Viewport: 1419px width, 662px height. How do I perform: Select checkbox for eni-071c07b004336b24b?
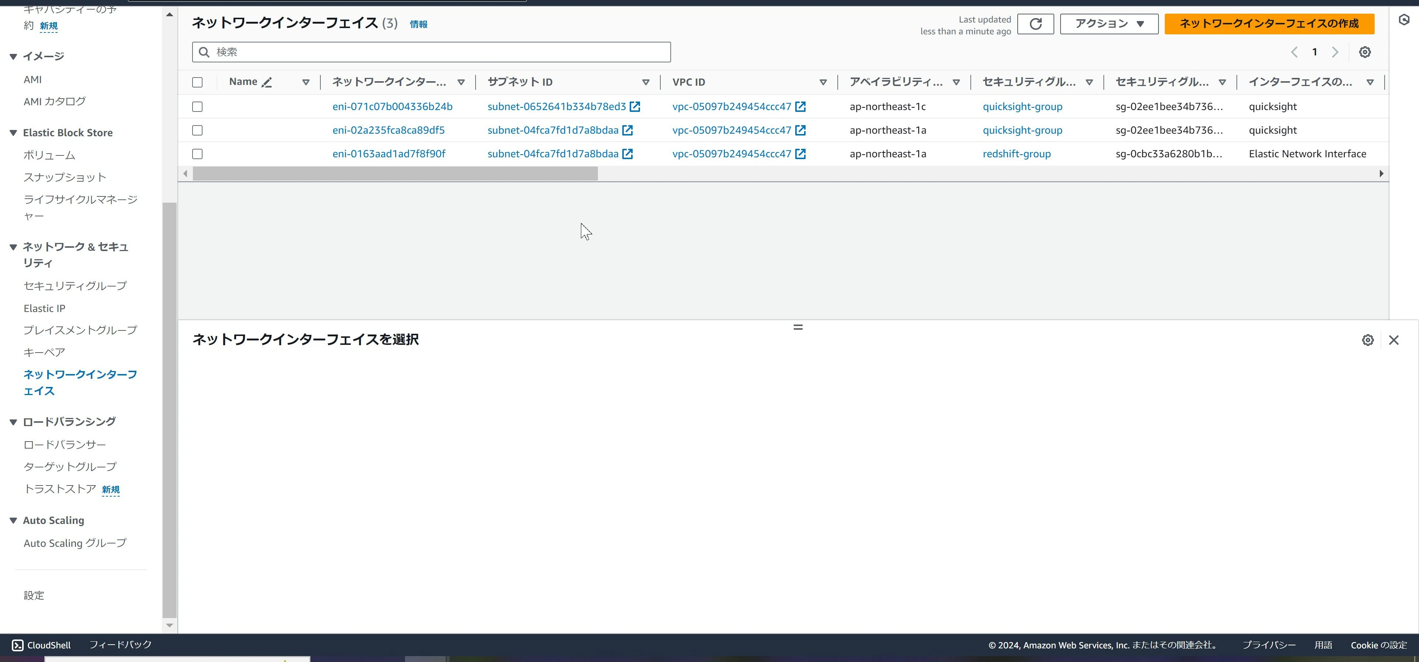[197, 107]
